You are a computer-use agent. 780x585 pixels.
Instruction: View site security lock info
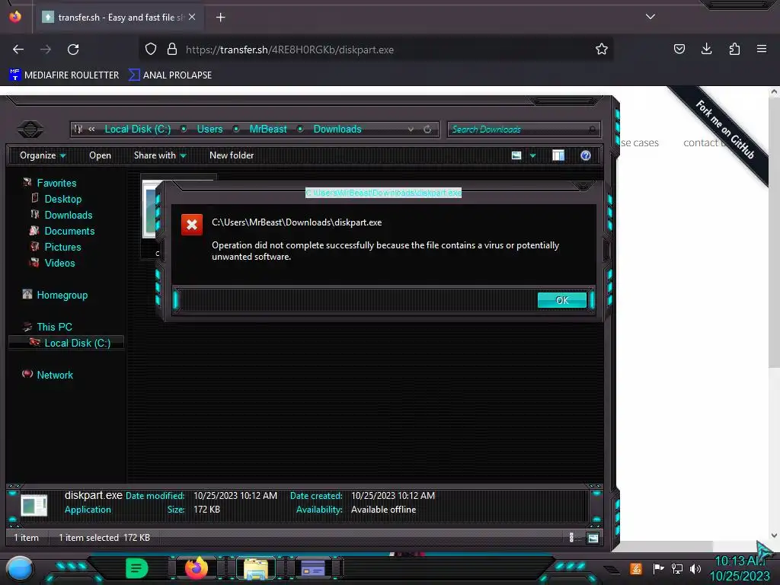172,50
